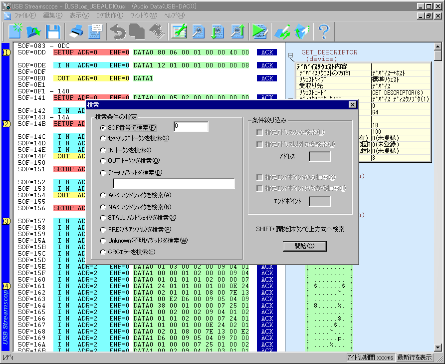The width and height of the screenshot is (445, 364).
Task: Click the toolbar icon right of the play icon
Action: tap(282, 31)
